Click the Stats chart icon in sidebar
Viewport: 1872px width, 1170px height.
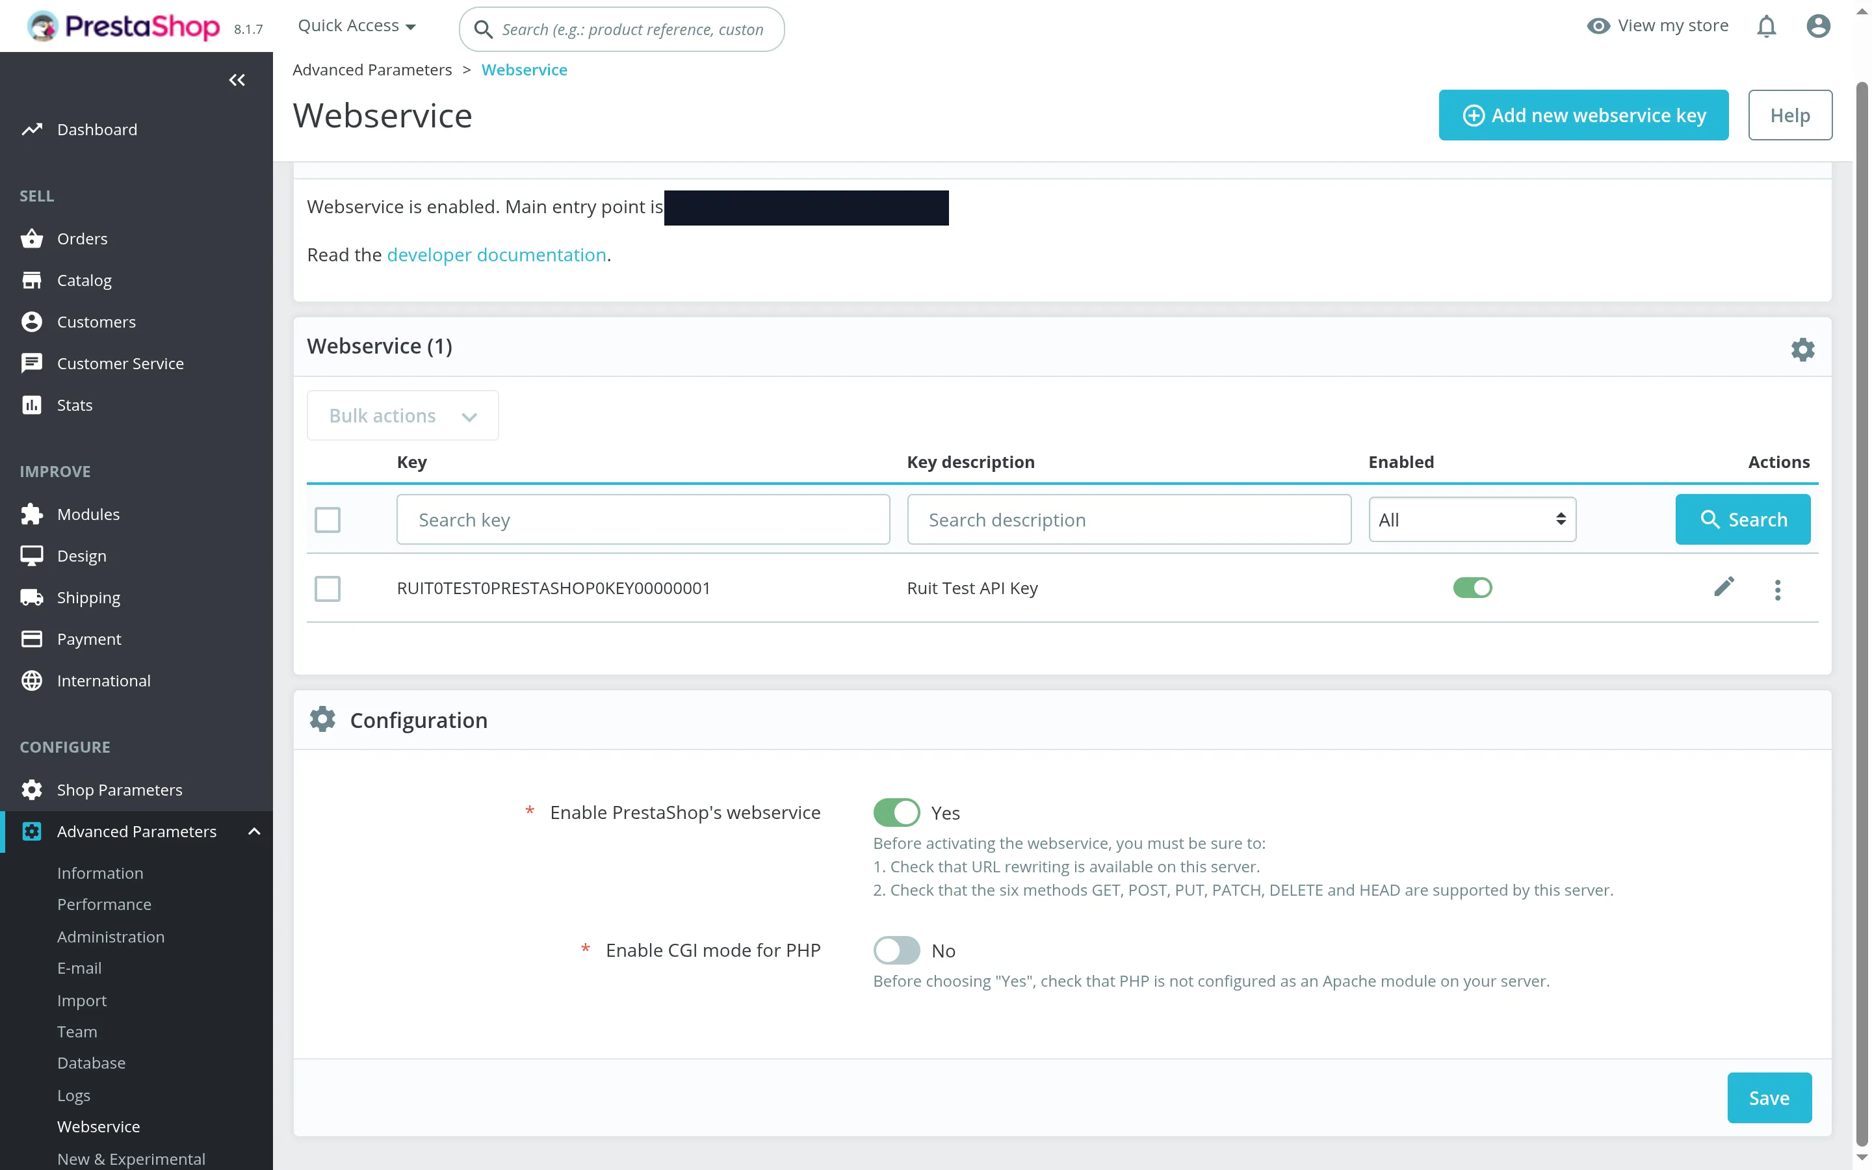coord(32,405)
